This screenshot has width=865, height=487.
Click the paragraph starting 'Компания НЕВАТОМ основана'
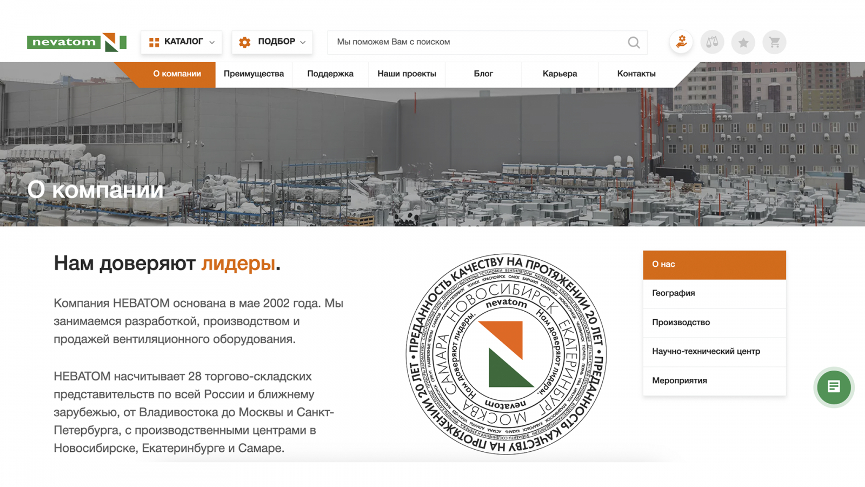(198, 321)
